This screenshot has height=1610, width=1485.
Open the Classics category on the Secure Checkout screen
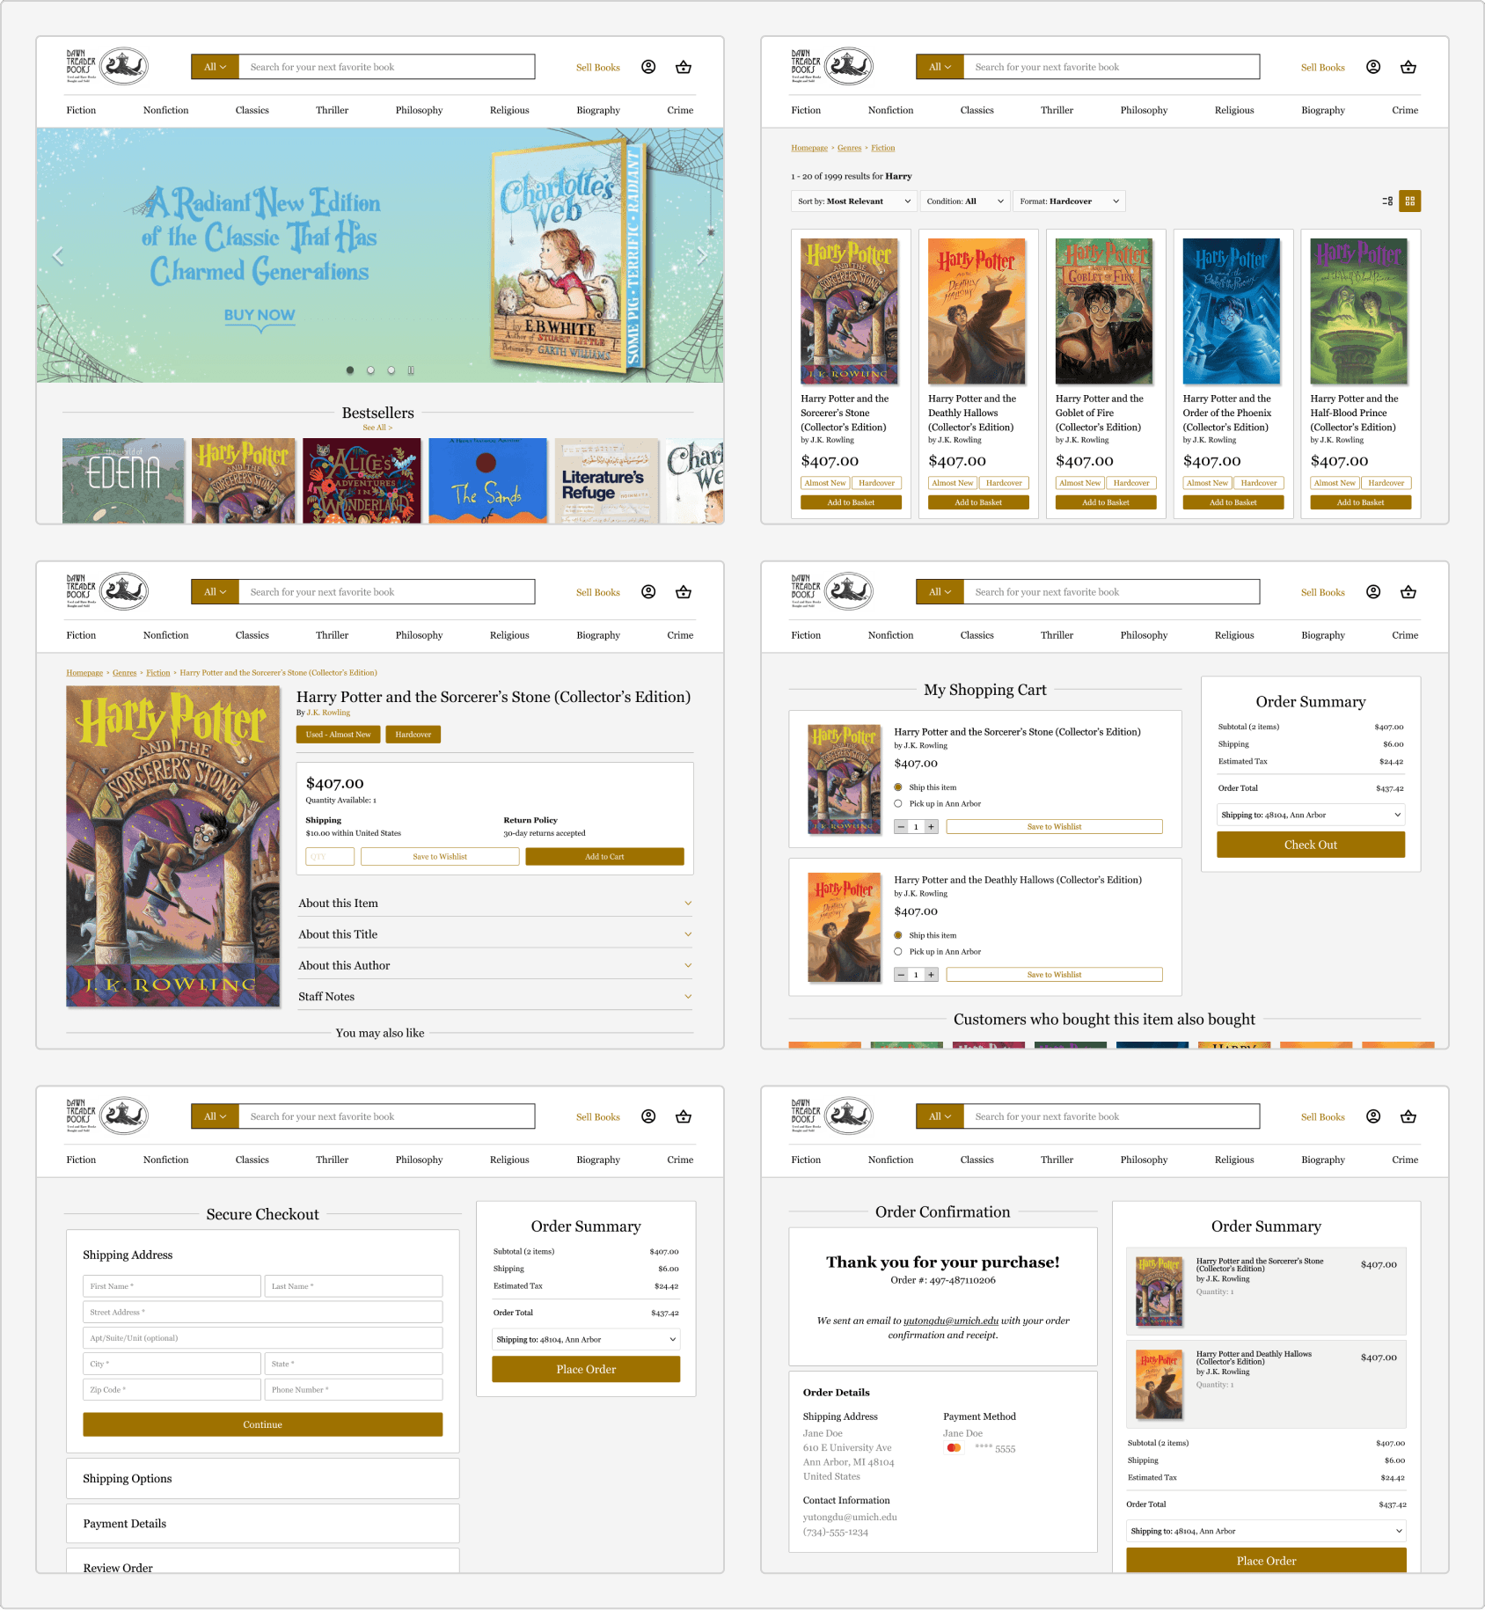point(252,1160)
